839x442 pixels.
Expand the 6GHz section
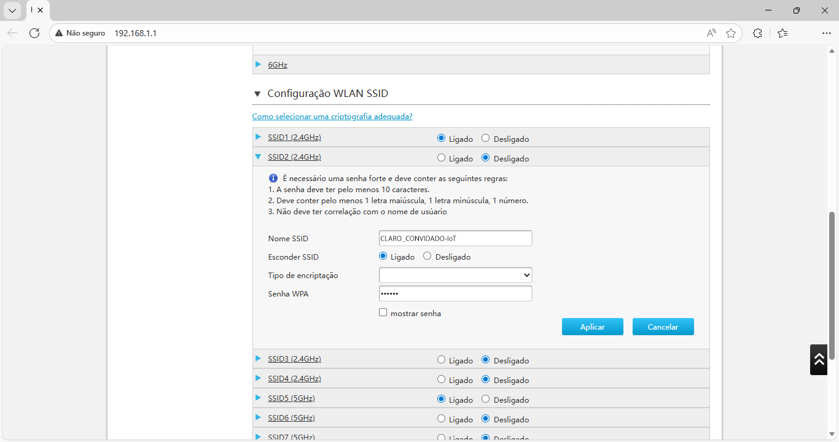coord(278,64)
